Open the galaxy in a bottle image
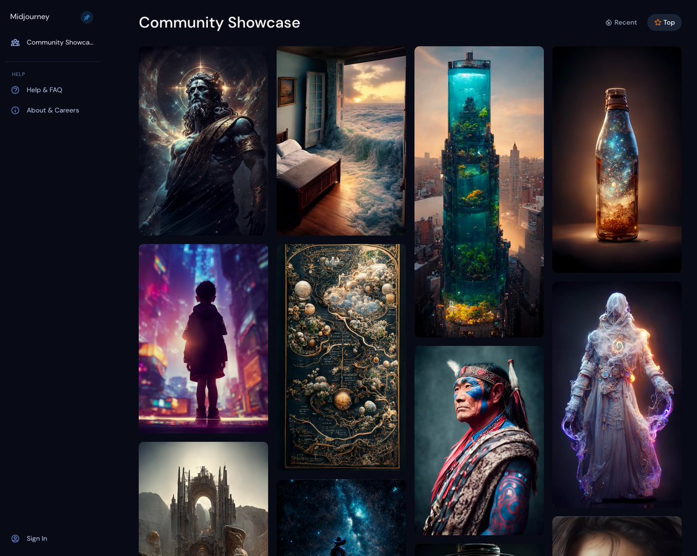This screenshot has height=556, width=697. 617,159
